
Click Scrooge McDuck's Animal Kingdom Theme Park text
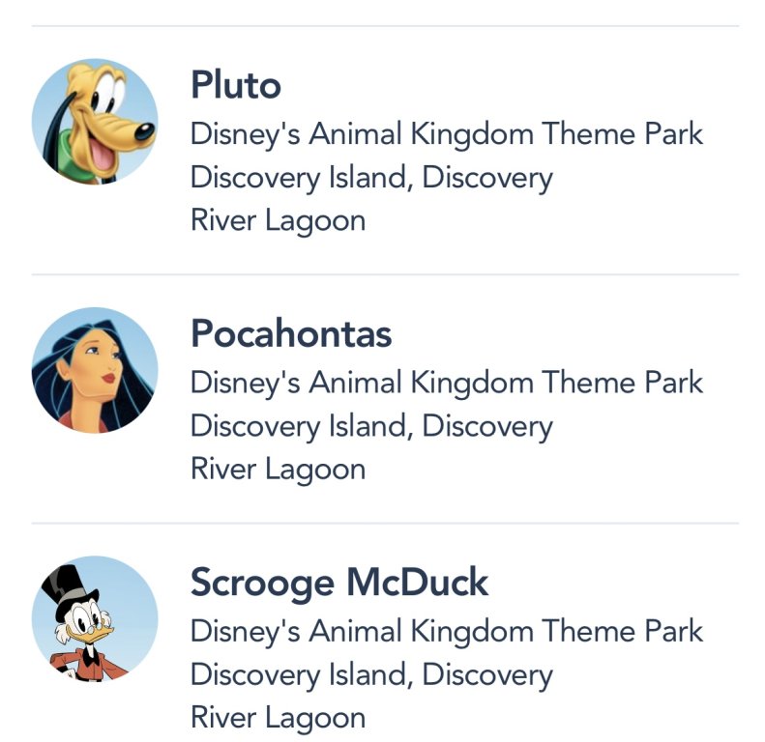(447, 631)
